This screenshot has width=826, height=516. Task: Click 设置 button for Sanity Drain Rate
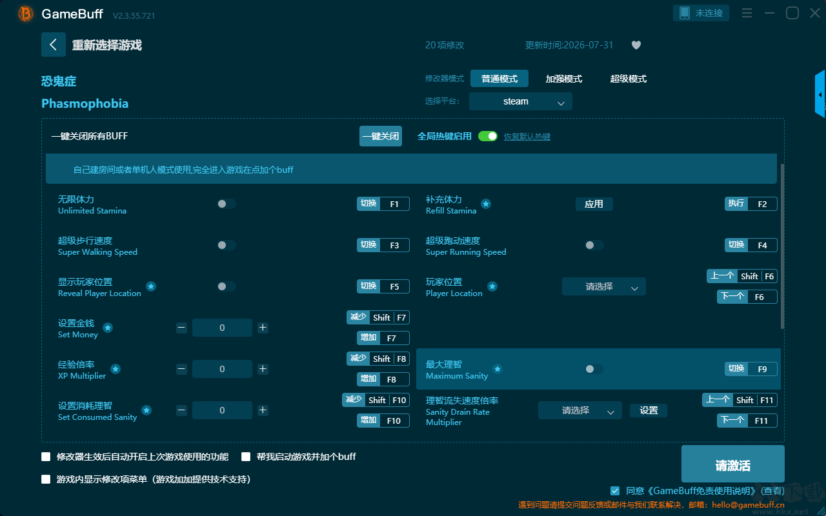(x=649, y=410)
